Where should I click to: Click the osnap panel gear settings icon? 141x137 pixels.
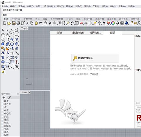click(18, 94)
